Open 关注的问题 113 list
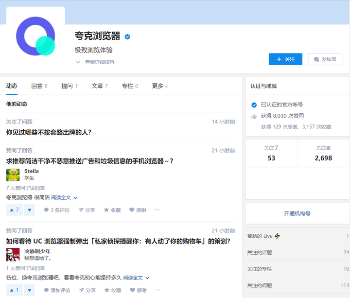 coord(297,285)
